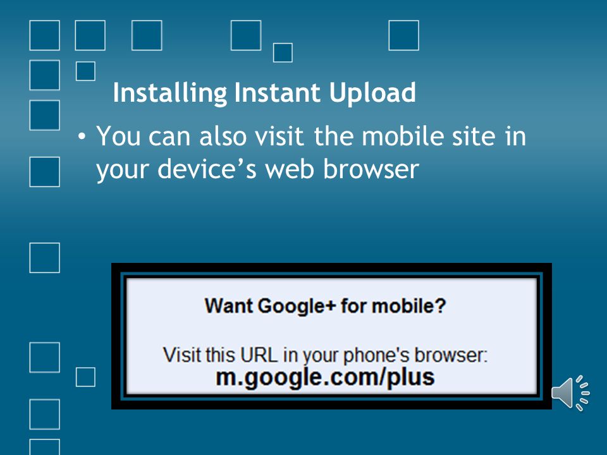The width and height of the screenshot is (607, 455).
Task: Select 'your device's web browser' text line
Action: [257, 169]
